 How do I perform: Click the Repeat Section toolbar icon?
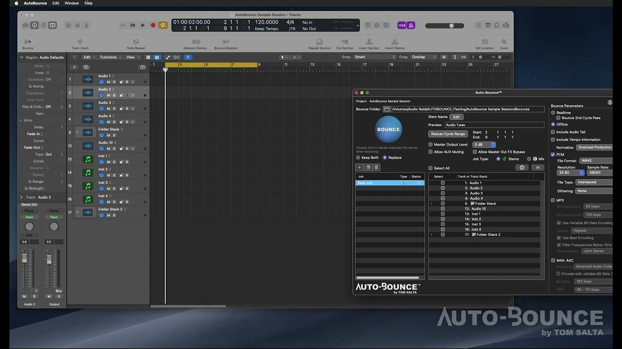[x=320, y=42]
